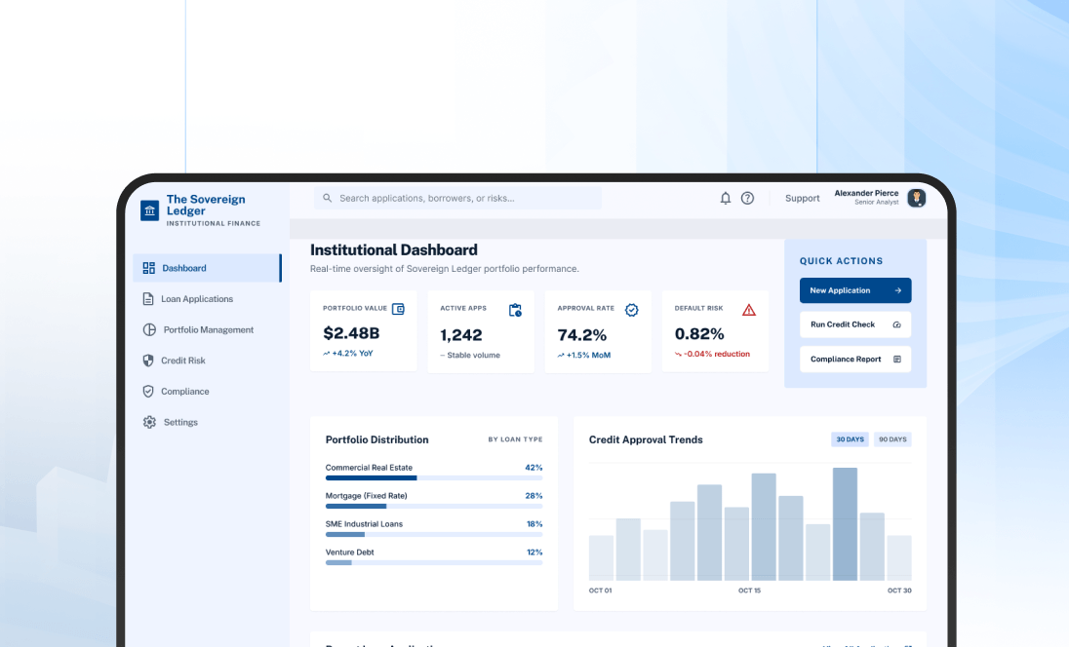The height and width of the screenshot is (647, 1069).
Task: Generate the Compliance Report
Action: coord(854,359)
